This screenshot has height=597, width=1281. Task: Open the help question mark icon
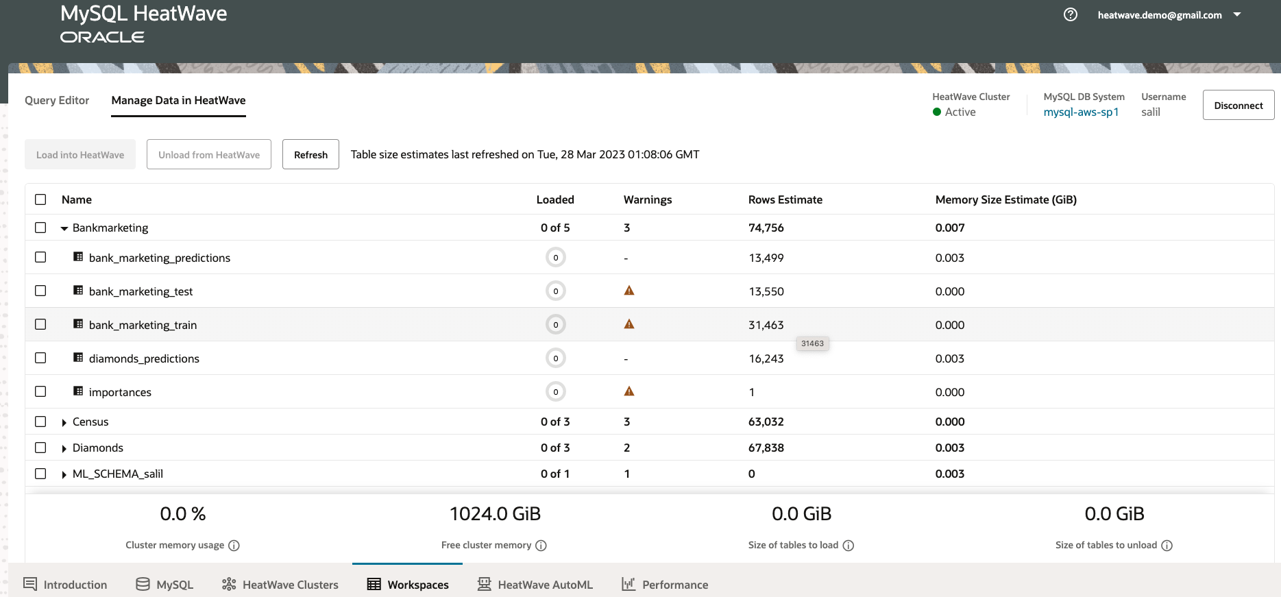[x=1070, y=14]
